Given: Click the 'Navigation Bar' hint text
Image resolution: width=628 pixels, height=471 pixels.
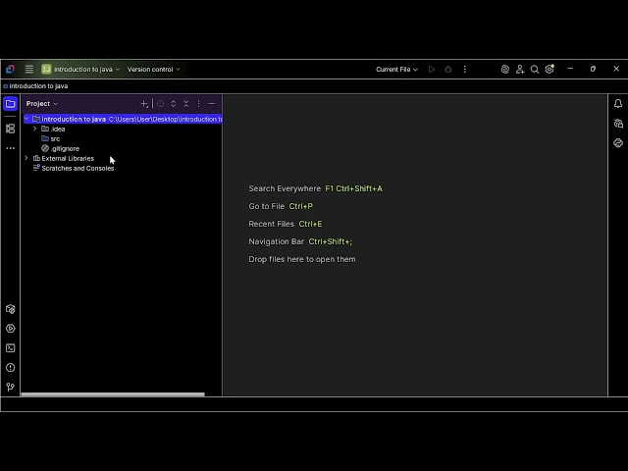Looking at the screenshot, I should click(276, 241).
